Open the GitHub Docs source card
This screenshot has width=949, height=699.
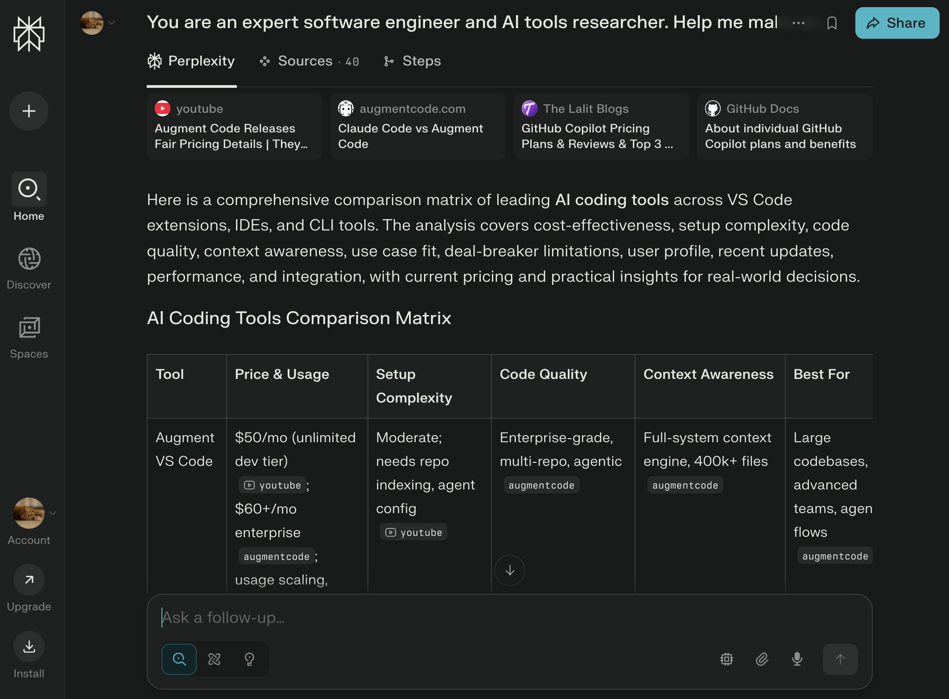point(784,127)
